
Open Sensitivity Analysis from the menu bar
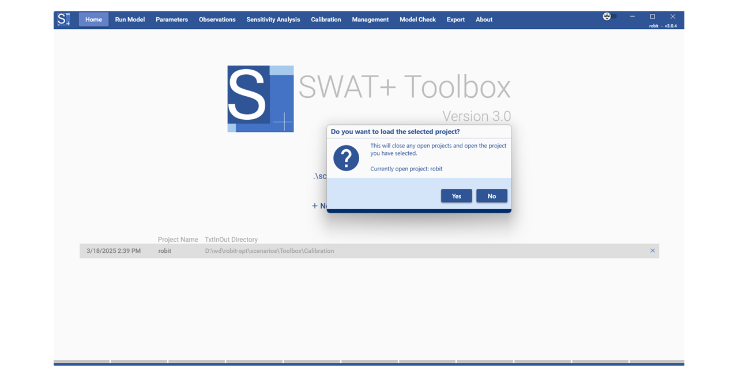coord(273,20)
